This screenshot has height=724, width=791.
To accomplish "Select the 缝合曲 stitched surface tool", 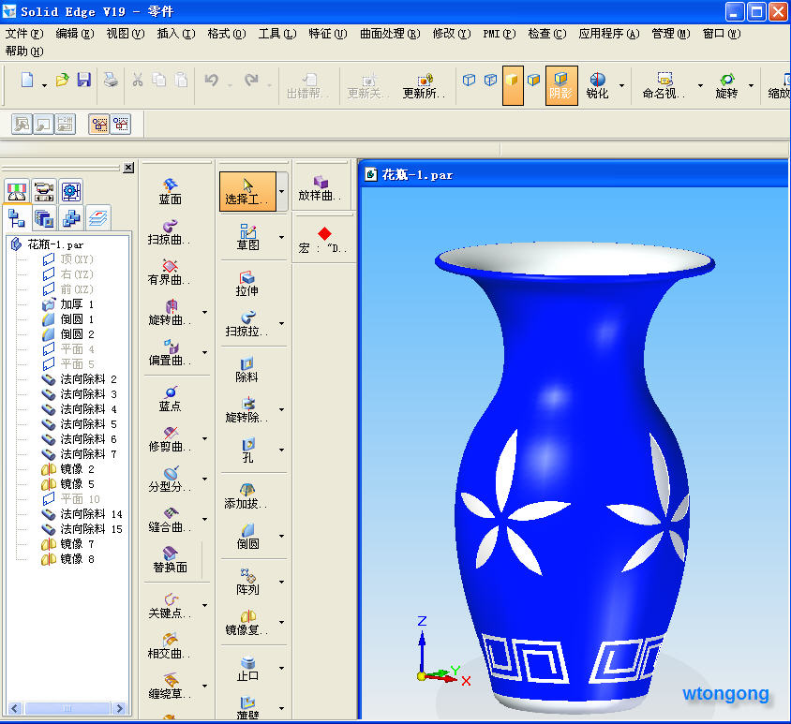I will (x=170, y=521).
